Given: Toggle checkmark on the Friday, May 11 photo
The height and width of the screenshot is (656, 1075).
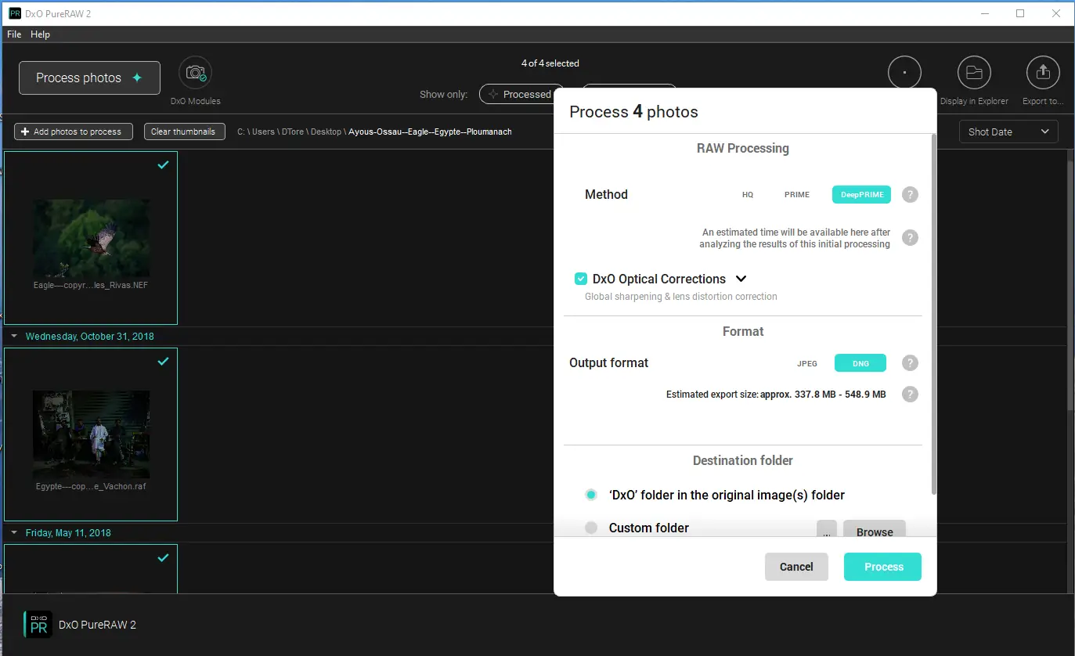Looking at the screenshot, I should point(163,558).
